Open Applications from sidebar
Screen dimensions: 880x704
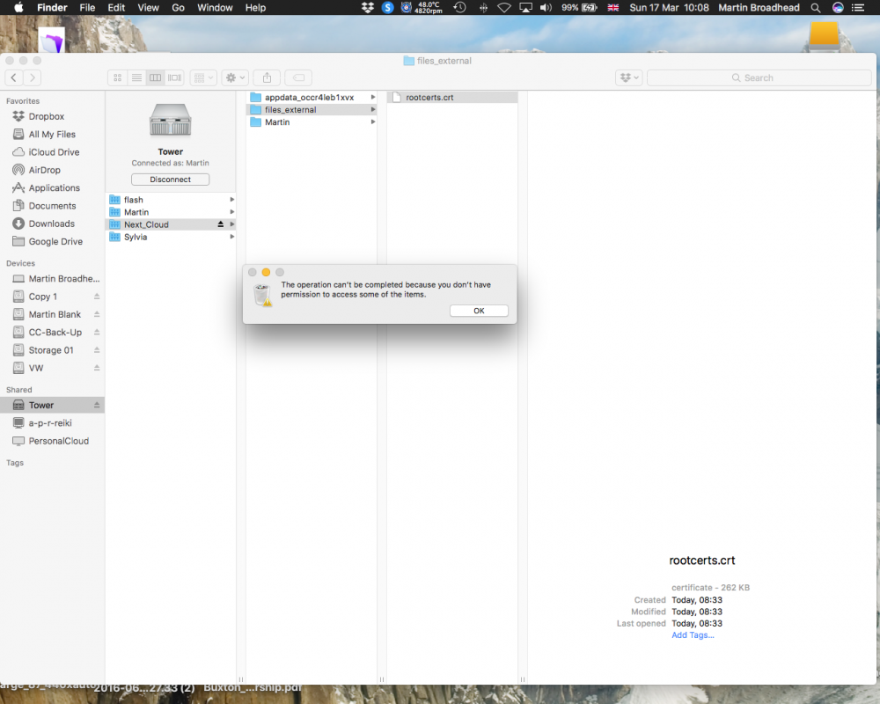52,188
